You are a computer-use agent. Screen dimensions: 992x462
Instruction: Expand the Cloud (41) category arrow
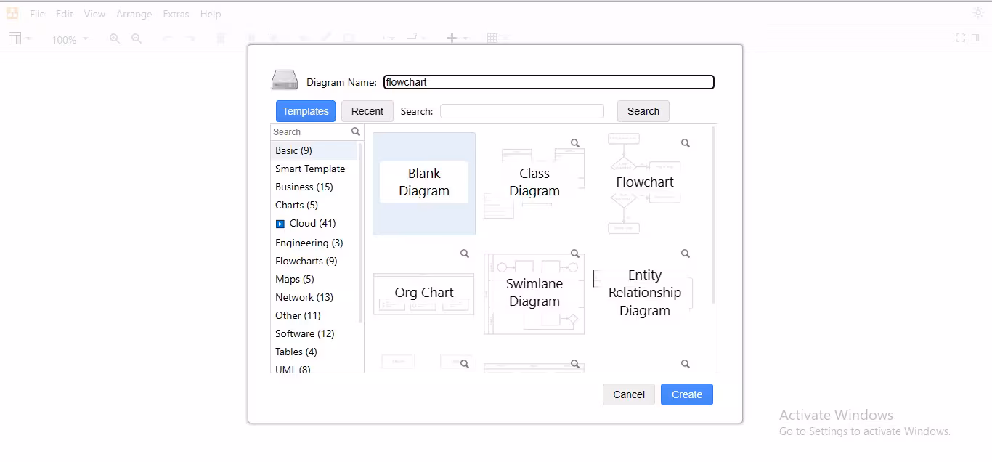(x=280, y=224)
